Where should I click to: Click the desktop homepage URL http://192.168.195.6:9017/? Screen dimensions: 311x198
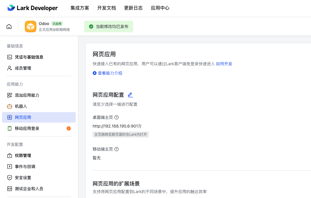click(117, 126)
